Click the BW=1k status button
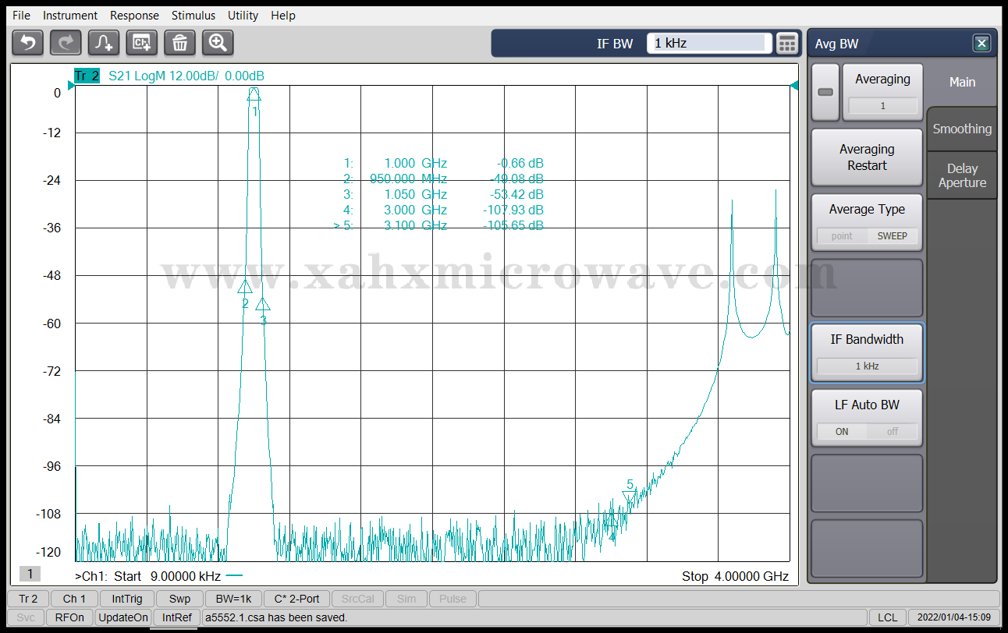Image resolution: width=1008 pixels, height=633 pixels. tap(234, 599)
